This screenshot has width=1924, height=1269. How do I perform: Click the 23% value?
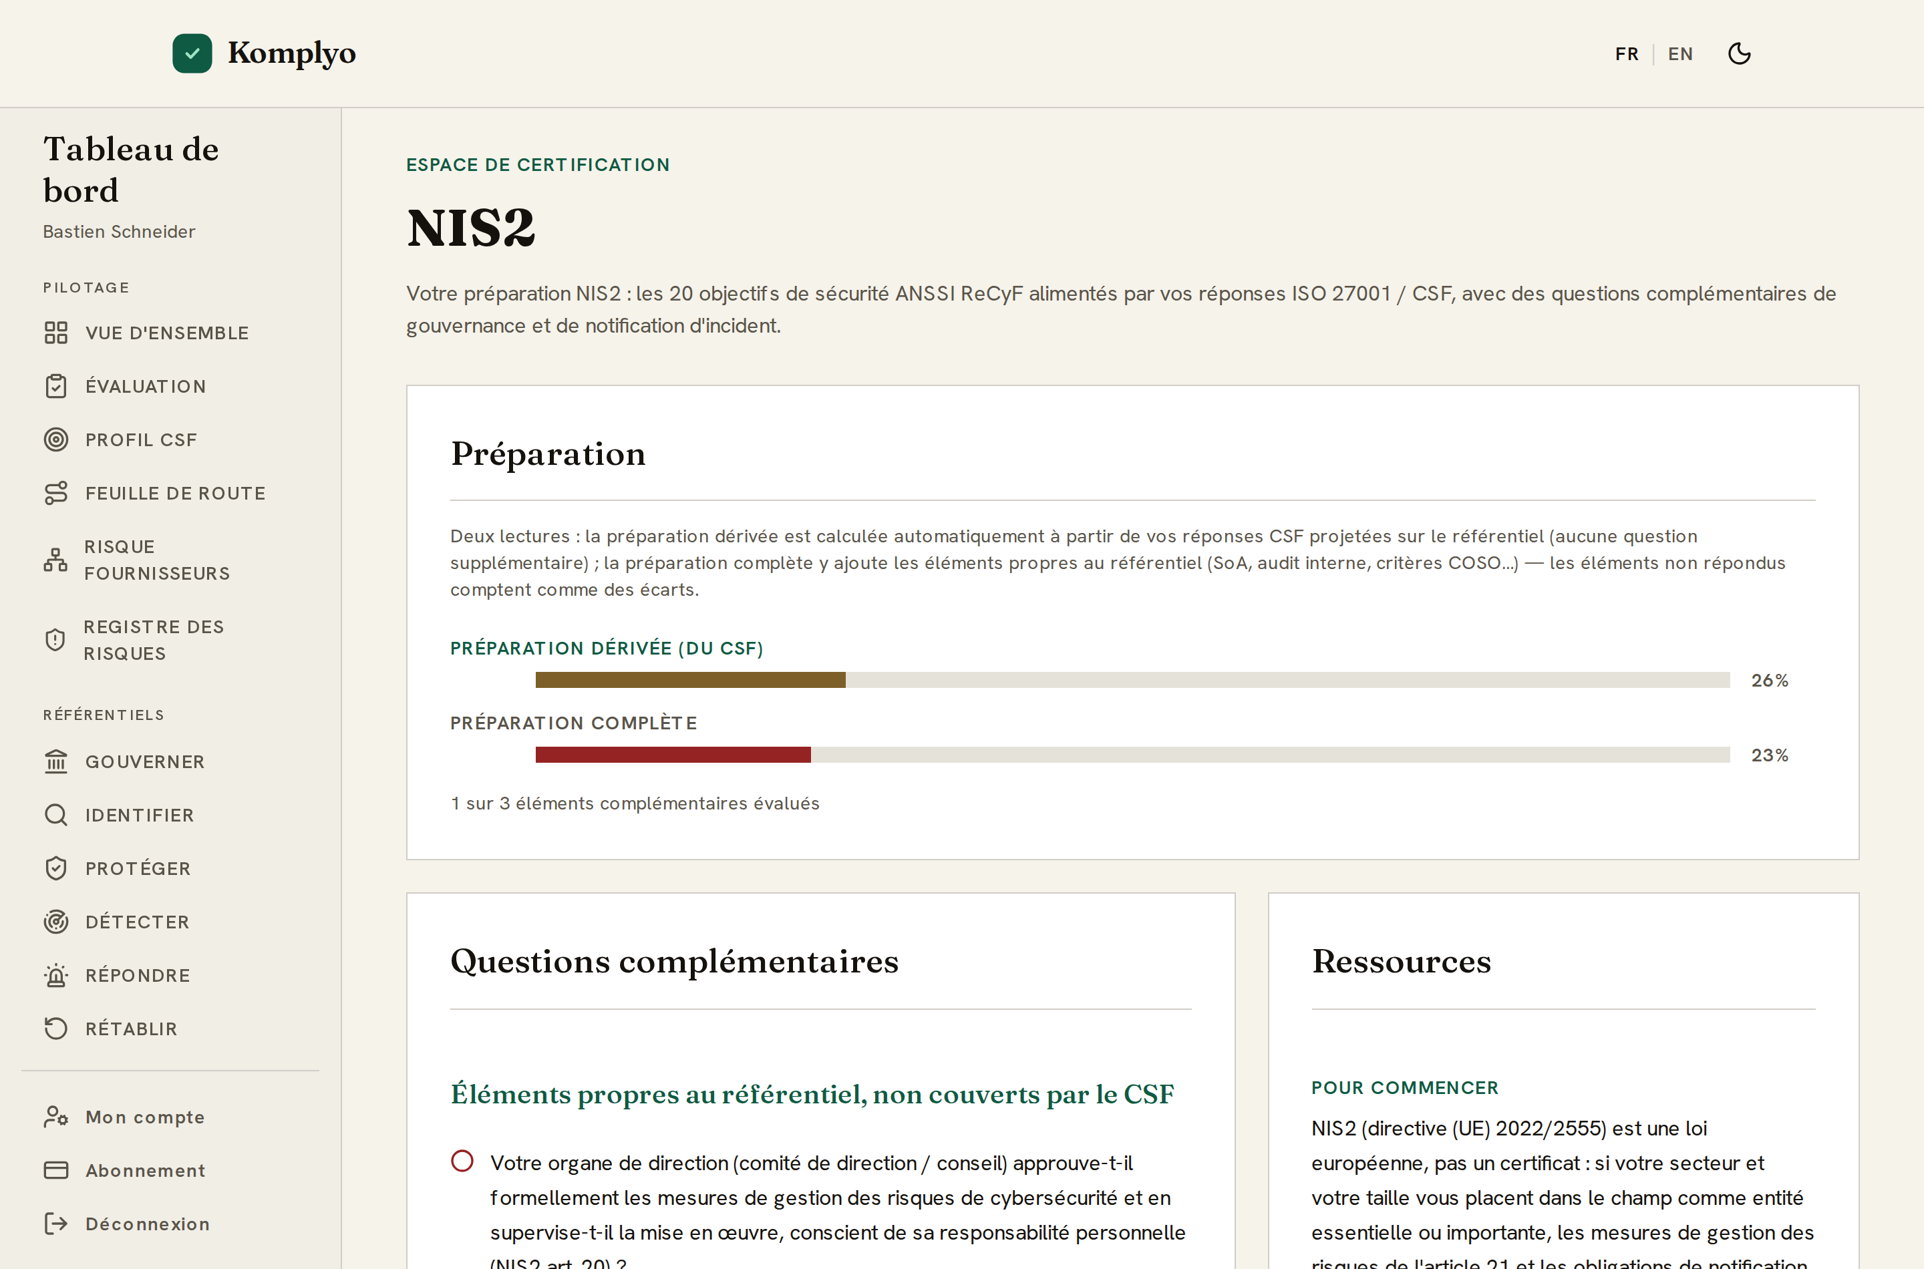tap(1770, 754)
